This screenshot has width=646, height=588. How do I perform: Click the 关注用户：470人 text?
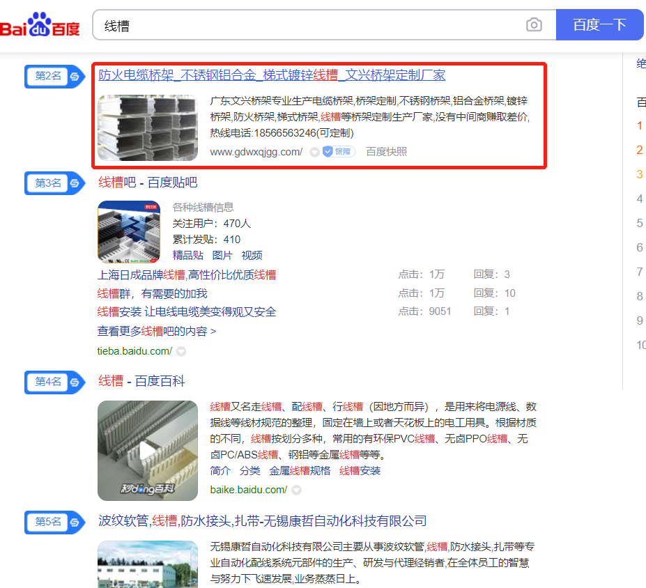click(x=211, y=223)
